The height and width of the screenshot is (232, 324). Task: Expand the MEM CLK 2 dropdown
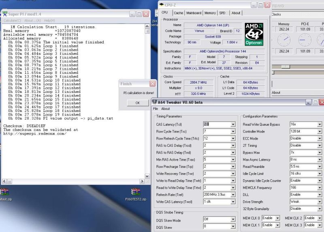320,218
